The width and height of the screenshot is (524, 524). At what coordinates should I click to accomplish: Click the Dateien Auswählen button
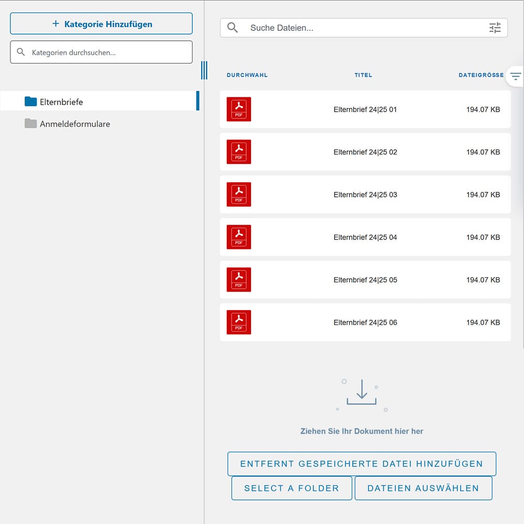[x=423, y=488]
